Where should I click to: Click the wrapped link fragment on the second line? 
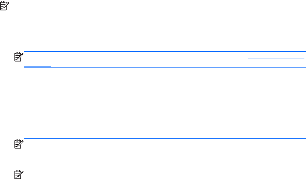38,65
